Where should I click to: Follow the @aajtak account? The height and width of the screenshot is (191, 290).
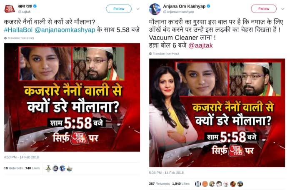pyautogui.click(x=119, y=9)
